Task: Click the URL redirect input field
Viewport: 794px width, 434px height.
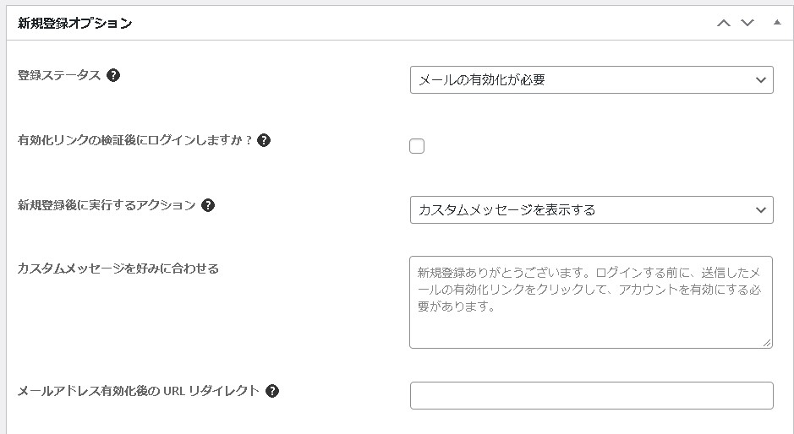Action: [x=591, y=395]
